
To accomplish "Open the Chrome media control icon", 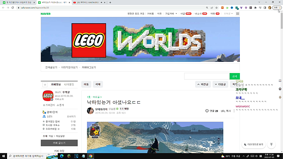I will click(x=260, y=7).
